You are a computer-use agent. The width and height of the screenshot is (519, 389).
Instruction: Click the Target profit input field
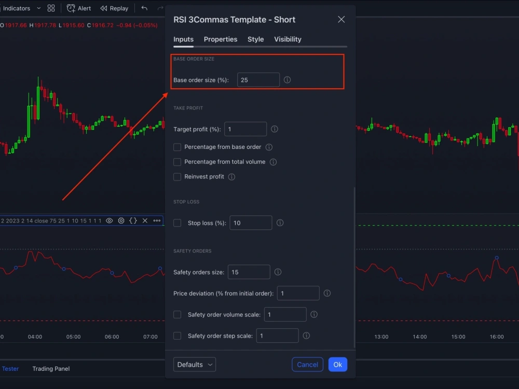pyautogui.click(x=245, y=129)
